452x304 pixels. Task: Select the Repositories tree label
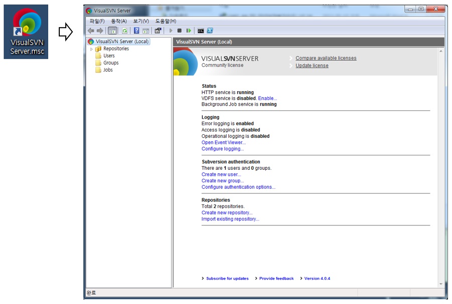[116, 49]
